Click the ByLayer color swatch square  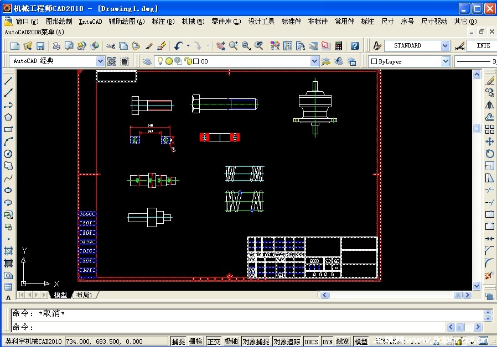click(x=374, y=61)
